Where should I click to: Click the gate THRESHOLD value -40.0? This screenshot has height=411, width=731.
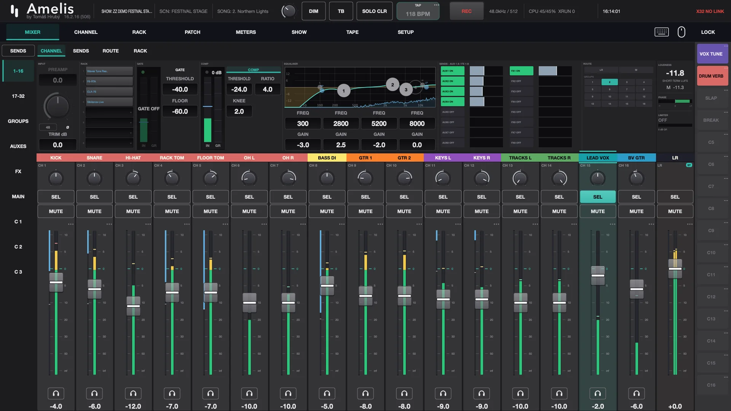pyautogui.click(x=180, y=89)
